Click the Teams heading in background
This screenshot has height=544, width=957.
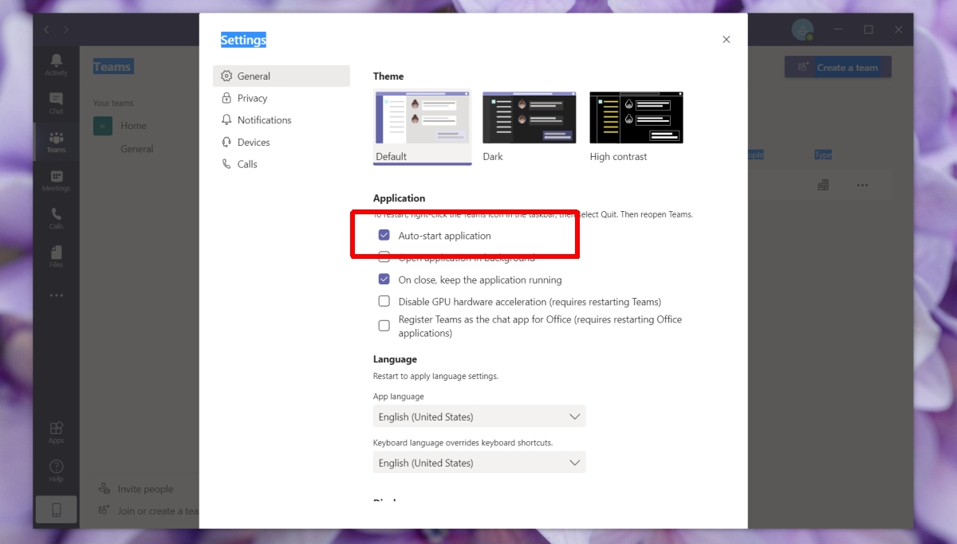(112, 67)
